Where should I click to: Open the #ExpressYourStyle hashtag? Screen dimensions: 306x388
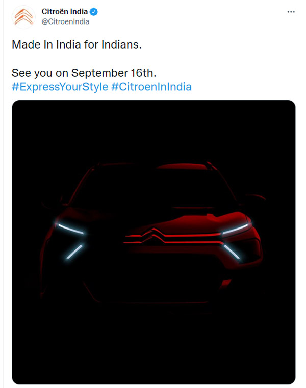tap(60, 86)
